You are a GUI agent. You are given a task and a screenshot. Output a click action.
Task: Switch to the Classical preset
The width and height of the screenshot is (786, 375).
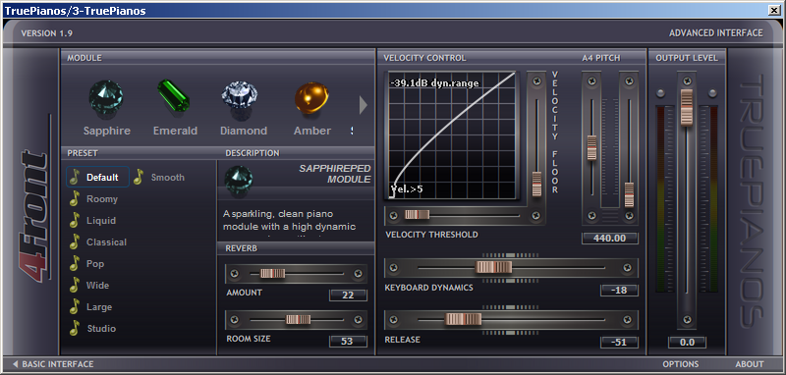pyautogui.click(x=106, y=242)
